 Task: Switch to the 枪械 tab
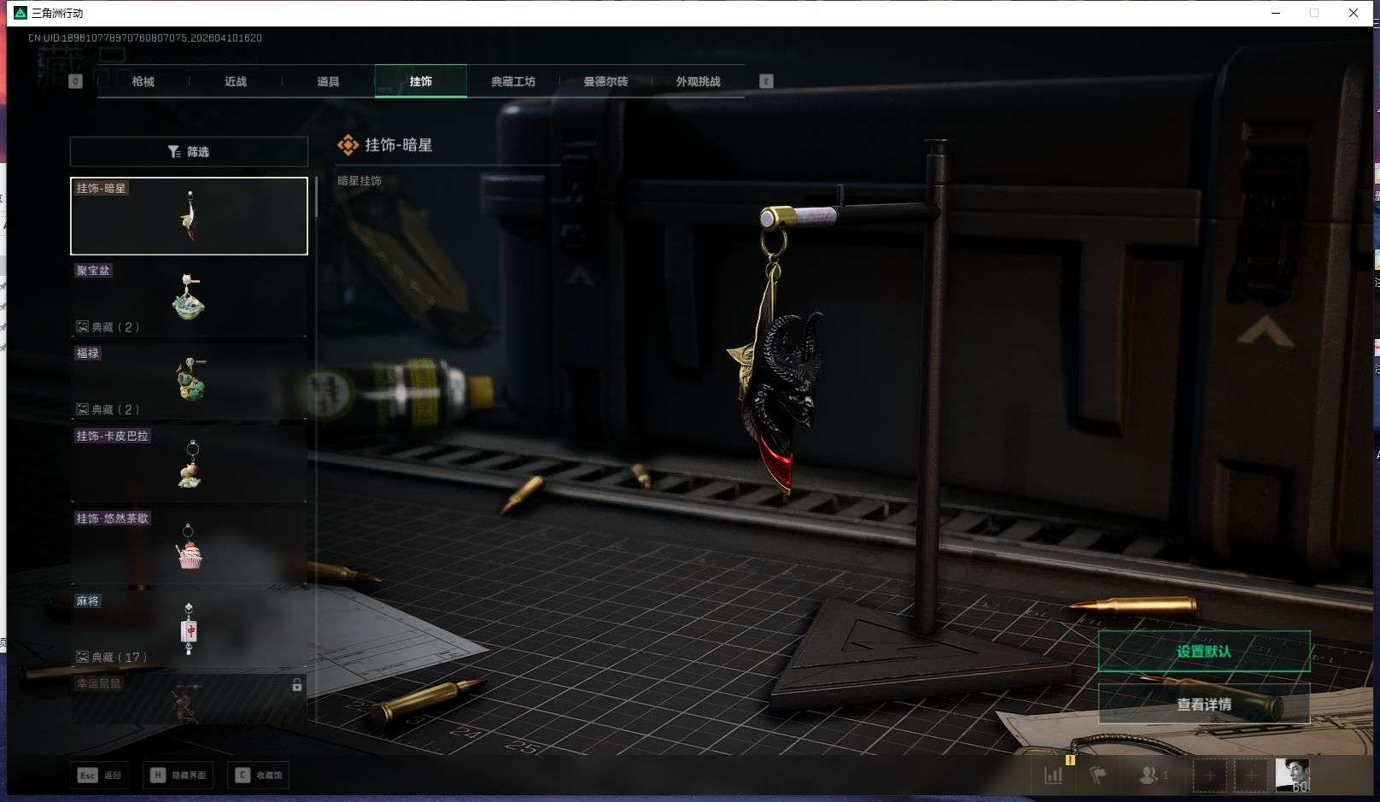click(143, 81)
